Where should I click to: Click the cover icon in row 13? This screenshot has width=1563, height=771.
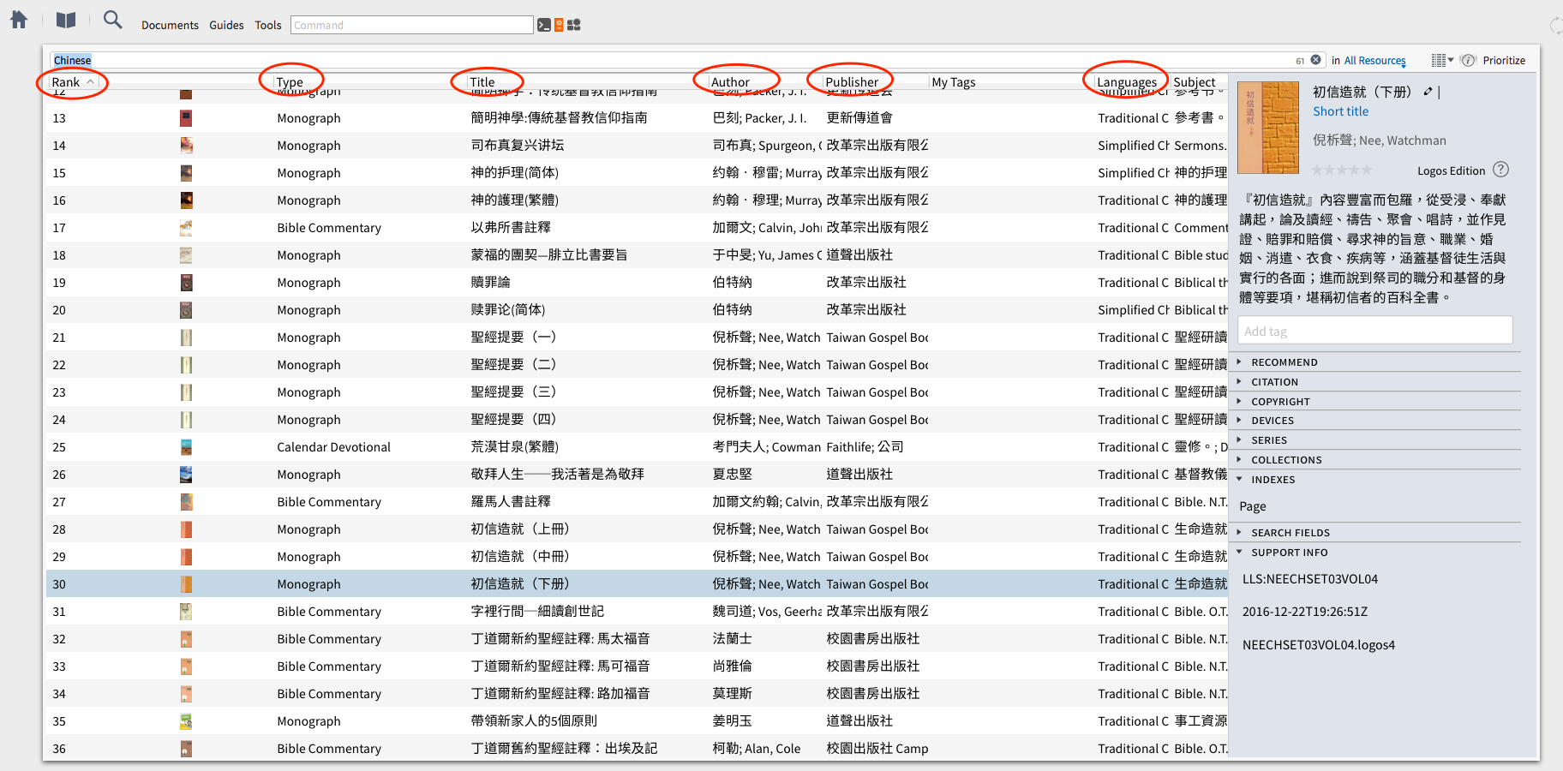(186, 118)
